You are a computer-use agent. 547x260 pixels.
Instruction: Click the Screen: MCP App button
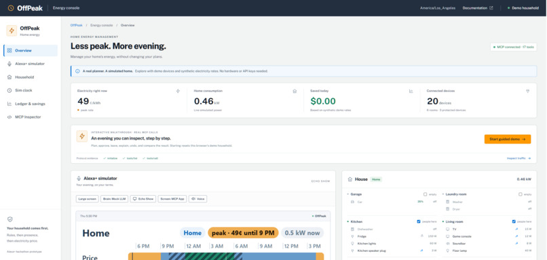[172, 199]
